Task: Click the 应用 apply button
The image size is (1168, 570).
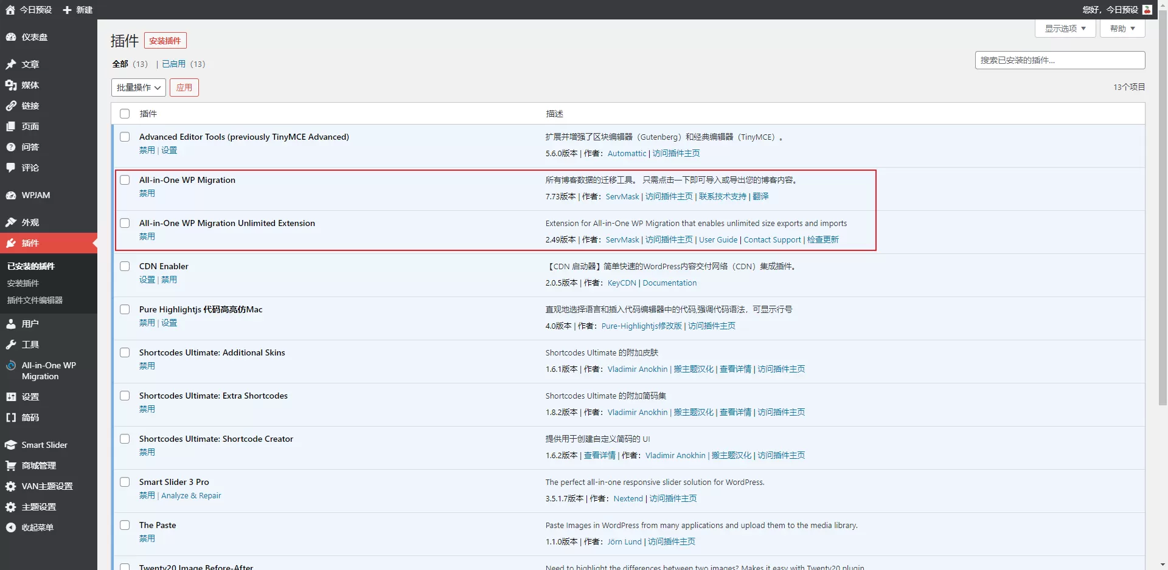Action: (x=184, y=88)
